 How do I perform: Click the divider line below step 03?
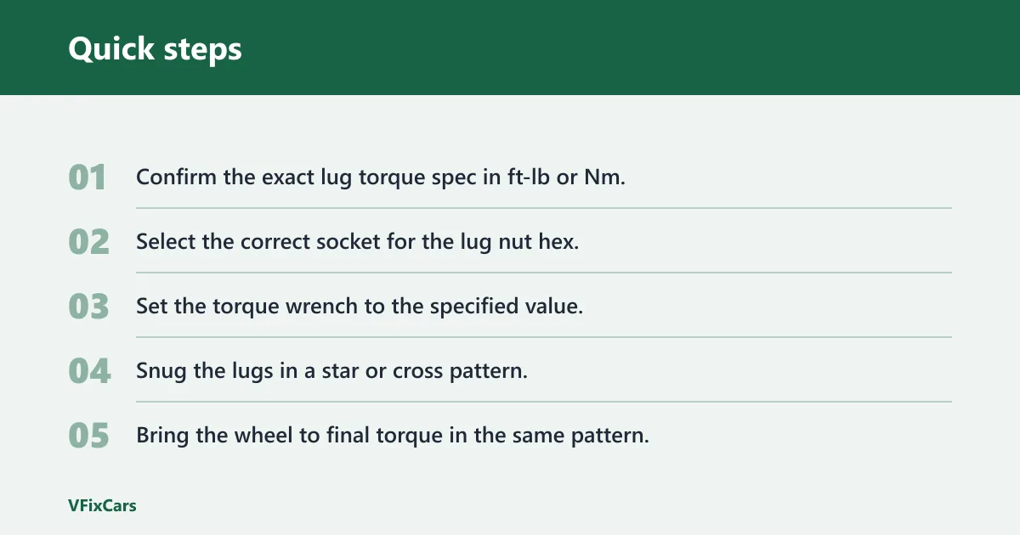point(544,337)
